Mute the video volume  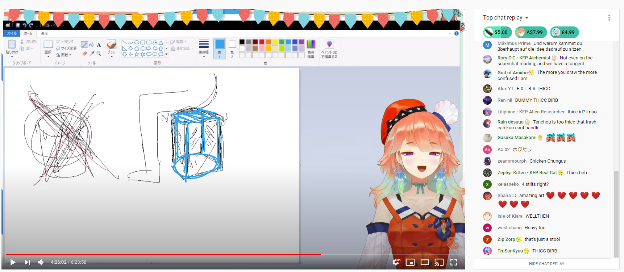point(41,262)
